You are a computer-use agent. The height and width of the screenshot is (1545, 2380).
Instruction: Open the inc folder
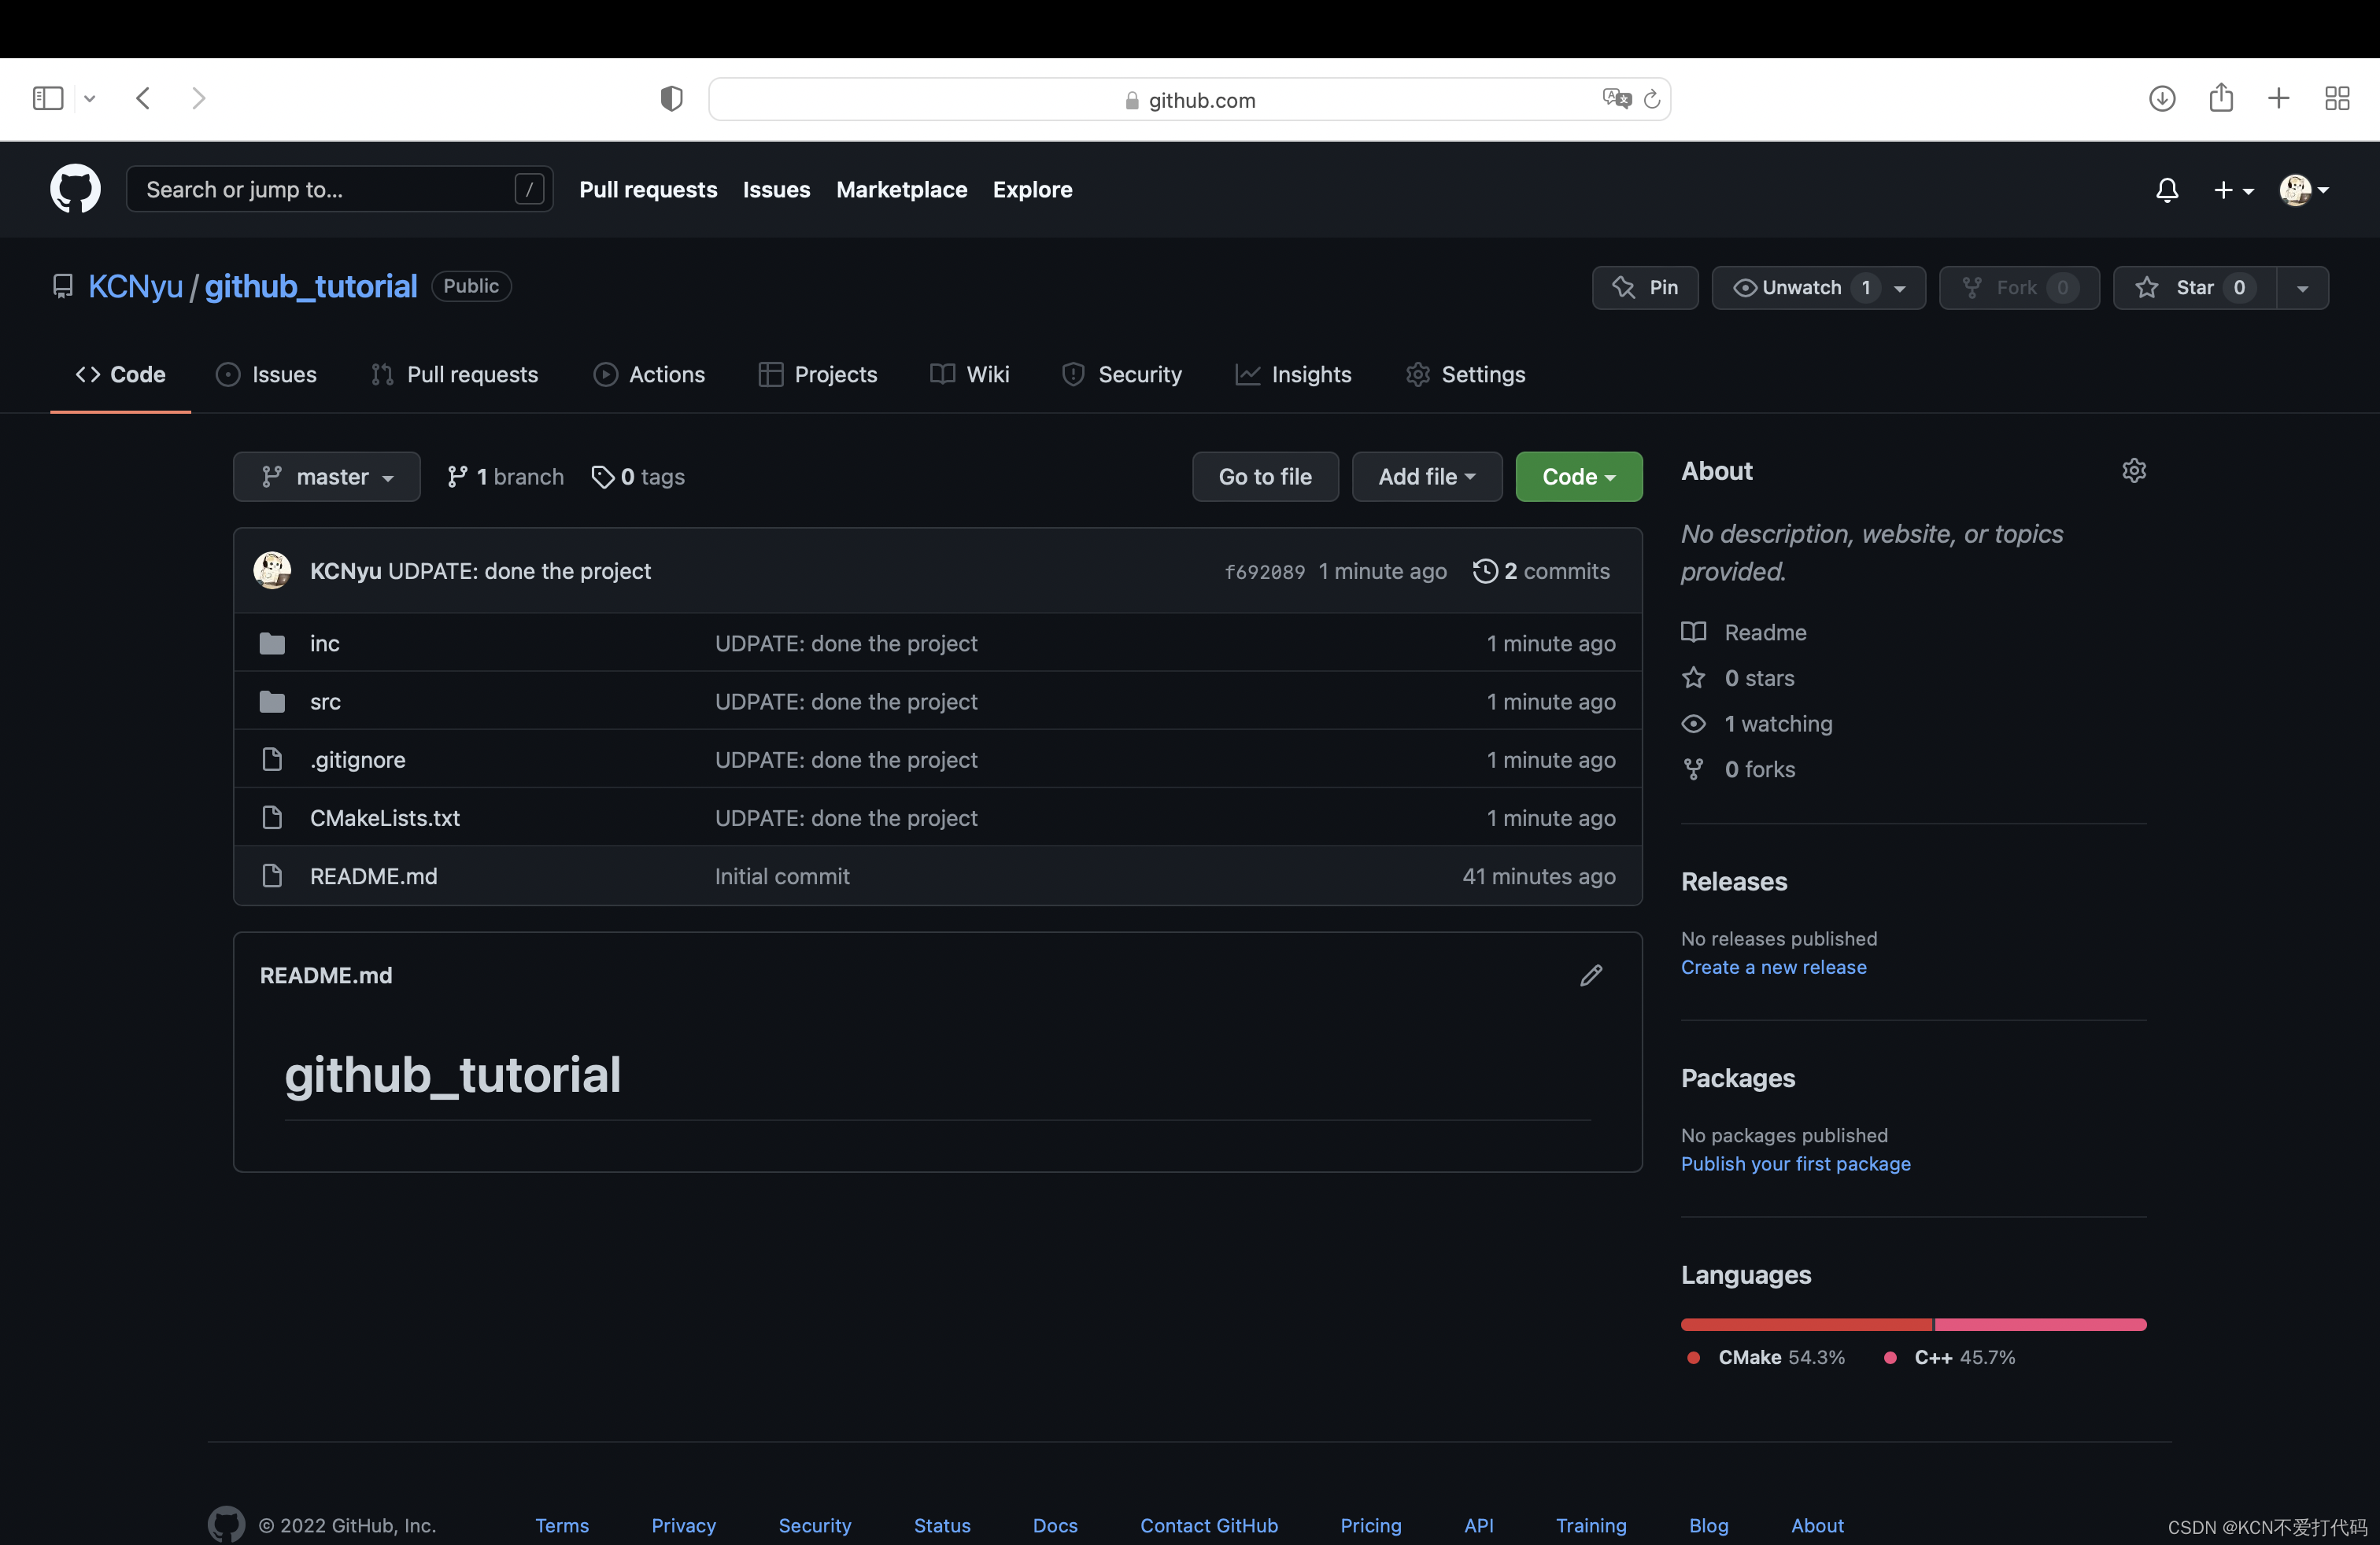(324, 643)
